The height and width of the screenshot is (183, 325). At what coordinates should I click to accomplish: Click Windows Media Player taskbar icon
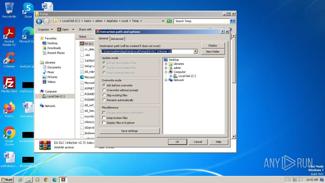[x=37, y=180]
